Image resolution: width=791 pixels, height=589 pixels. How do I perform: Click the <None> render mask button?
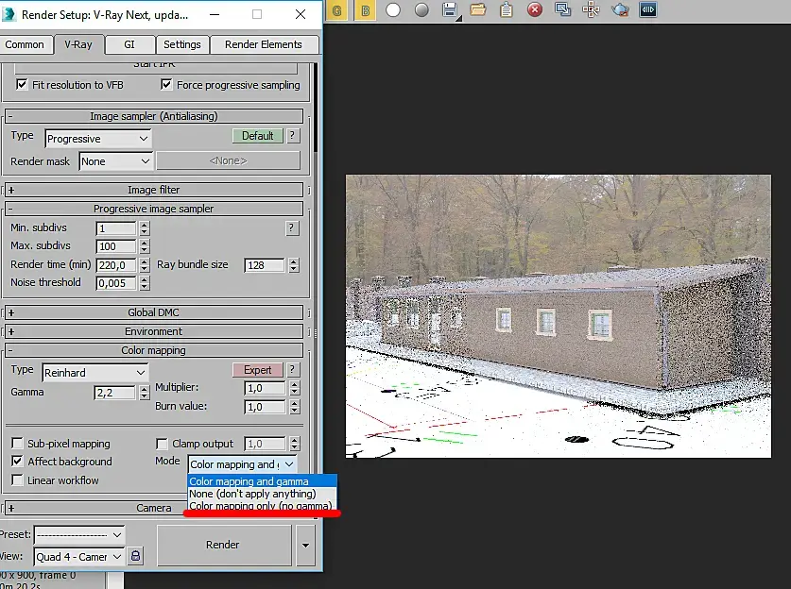pos(228,160)
